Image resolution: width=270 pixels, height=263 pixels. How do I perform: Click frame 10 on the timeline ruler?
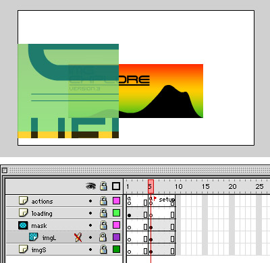pos(179,187)
